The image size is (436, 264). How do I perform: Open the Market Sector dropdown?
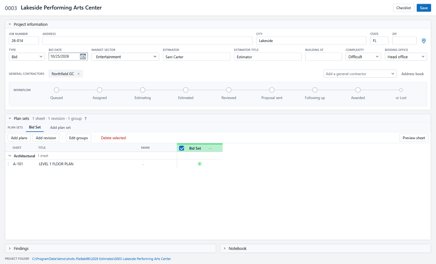click(125, 57)
